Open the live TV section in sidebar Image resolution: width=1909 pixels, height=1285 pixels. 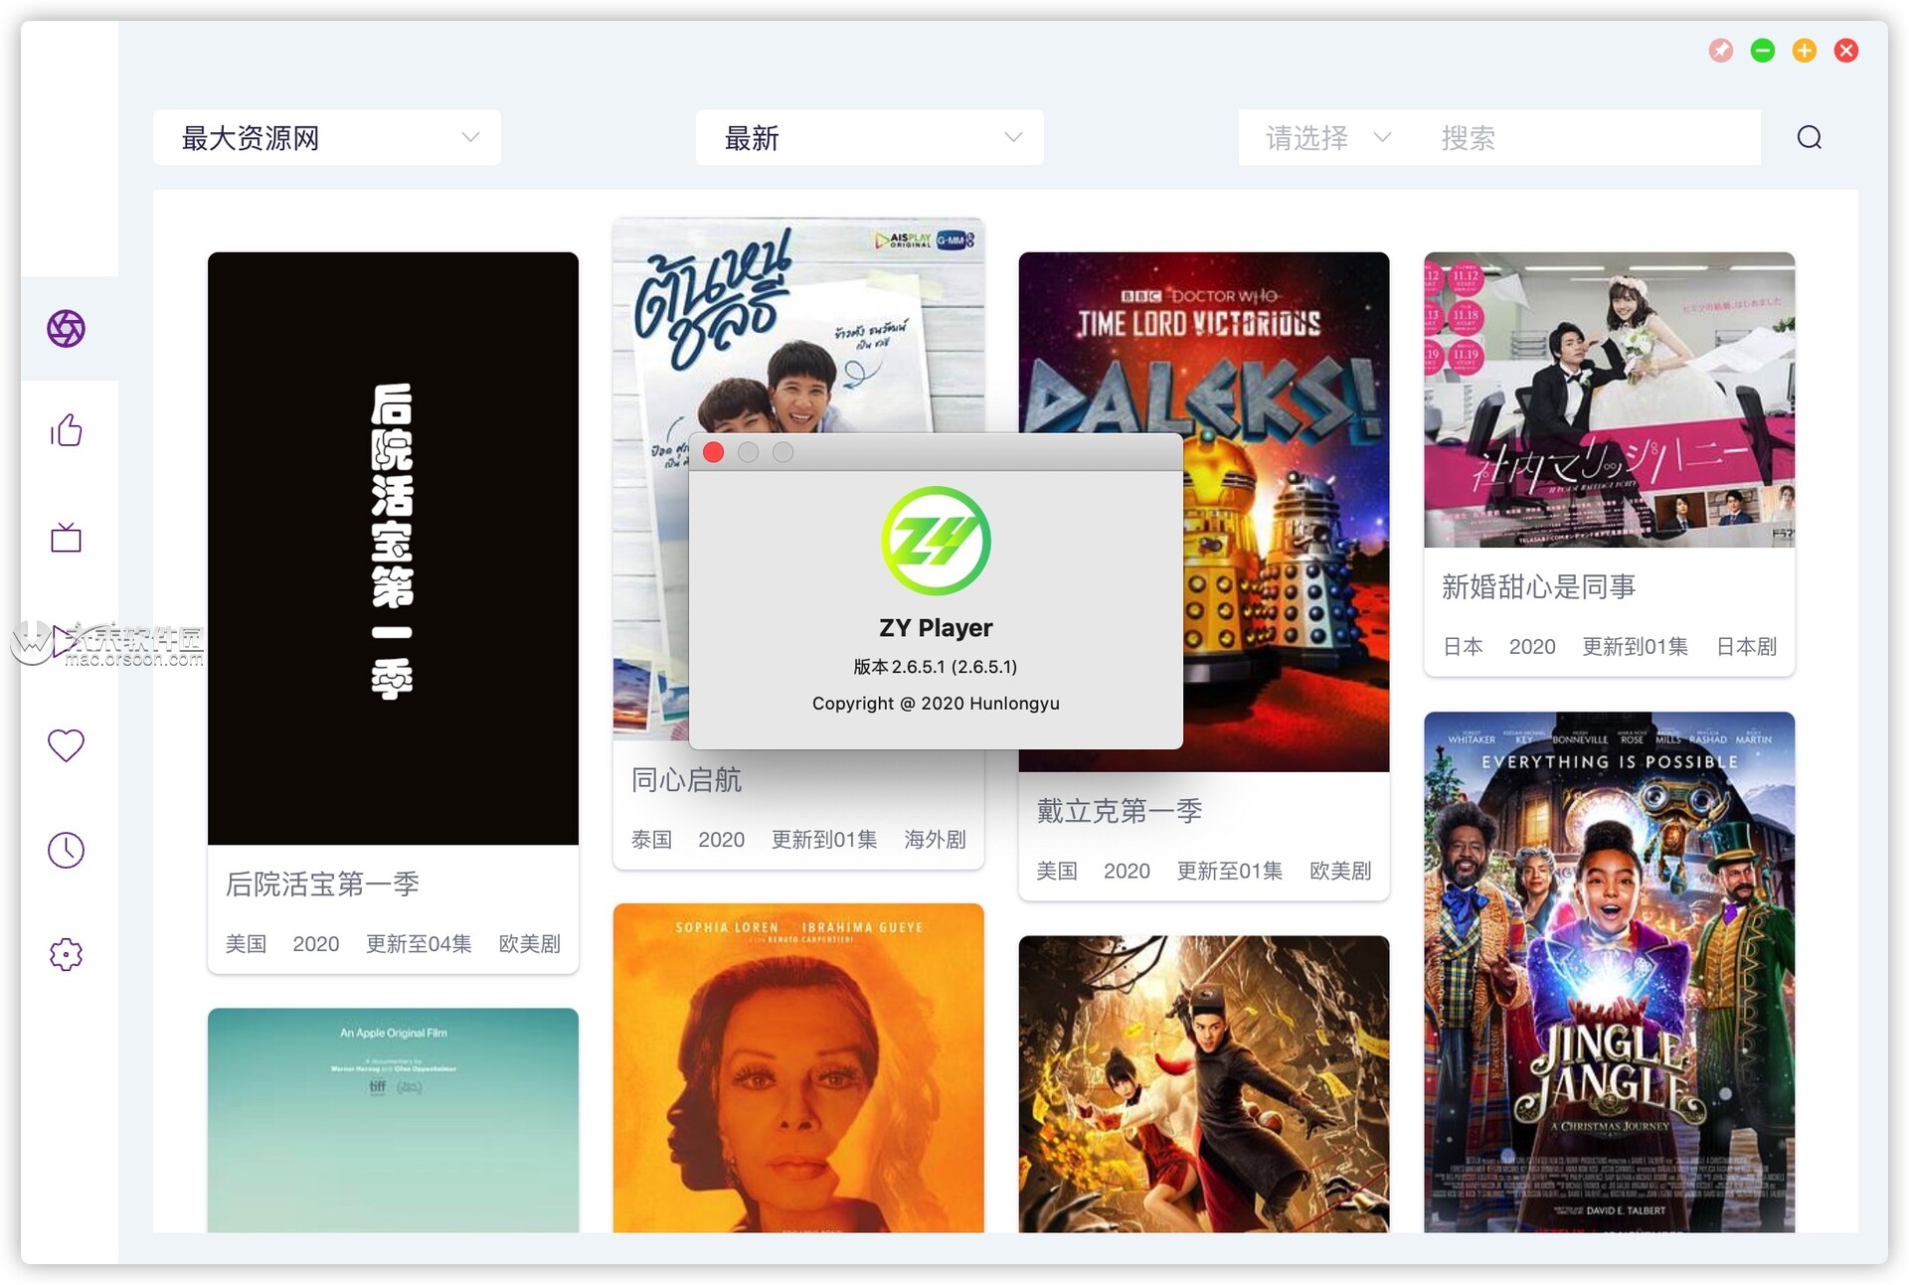(x=65, y=538)
